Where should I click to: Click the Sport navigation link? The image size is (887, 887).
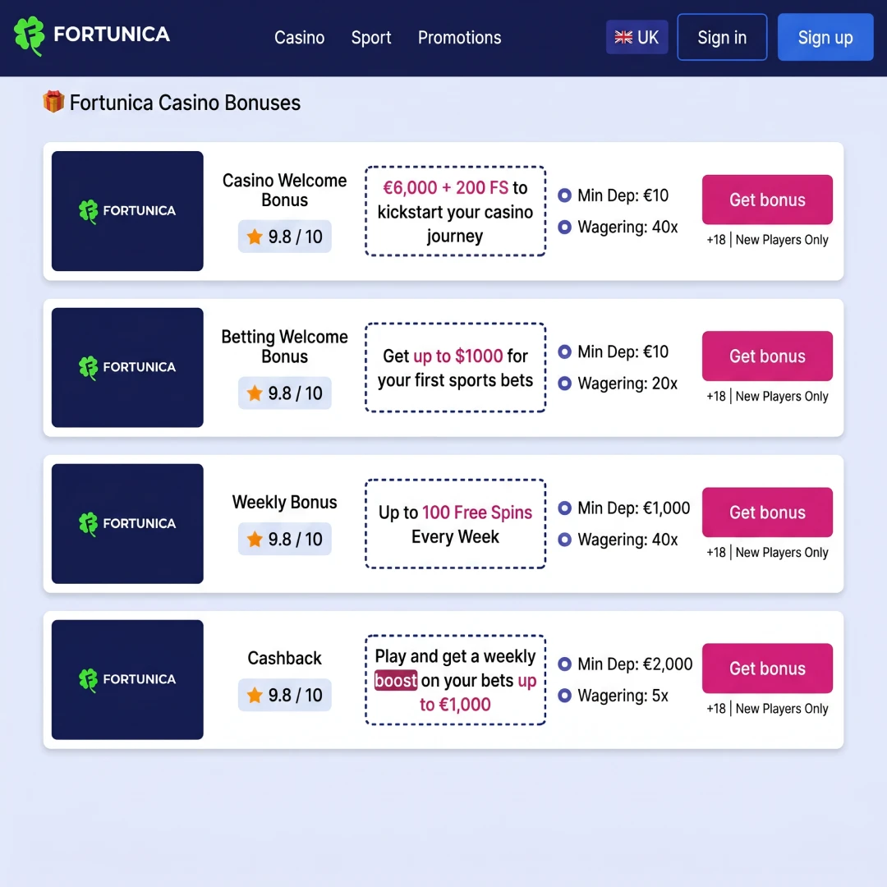371,37
